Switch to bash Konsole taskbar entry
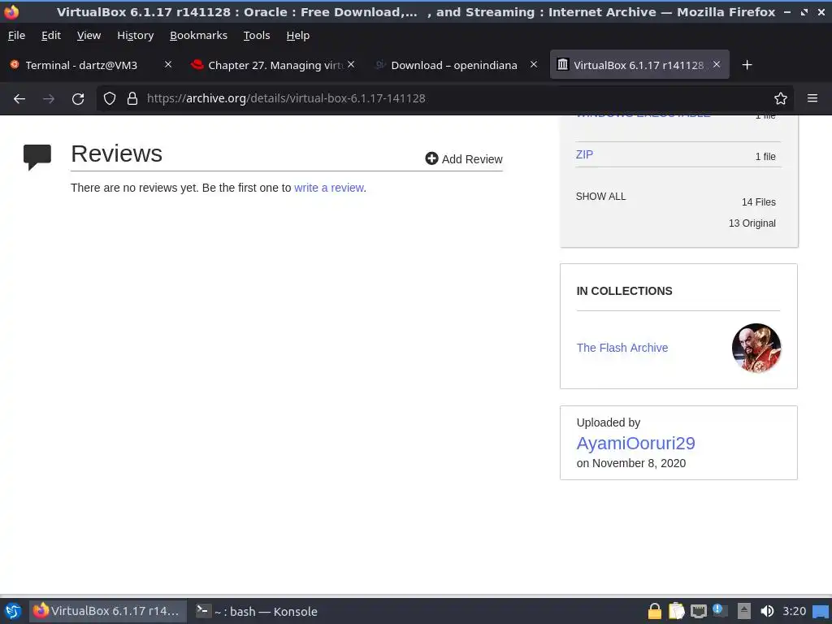The width and height of the screenshot is (832, 624). (x=256, y=611)
